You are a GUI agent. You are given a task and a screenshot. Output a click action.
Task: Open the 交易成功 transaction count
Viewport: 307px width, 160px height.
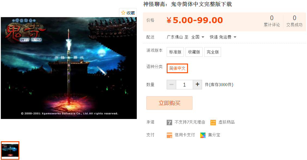click(x=294, y=21)
